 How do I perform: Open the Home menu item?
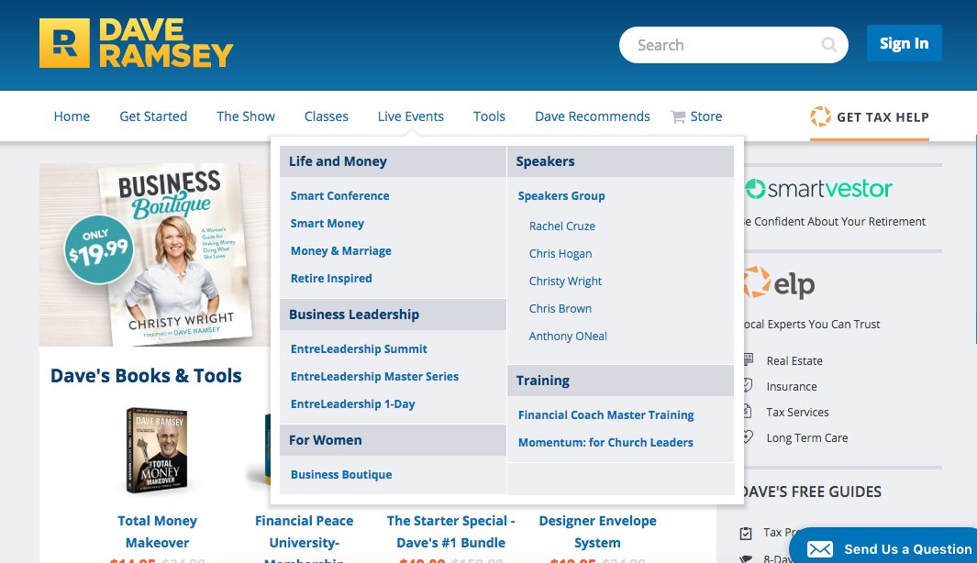72,116
